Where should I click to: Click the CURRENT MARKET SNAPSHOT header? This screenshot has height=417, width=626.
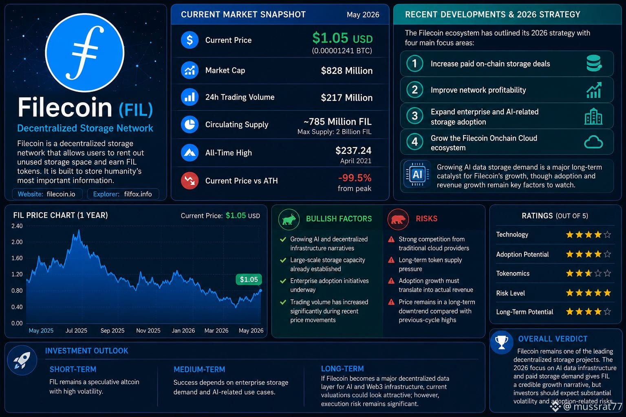(x=243, y=15)
